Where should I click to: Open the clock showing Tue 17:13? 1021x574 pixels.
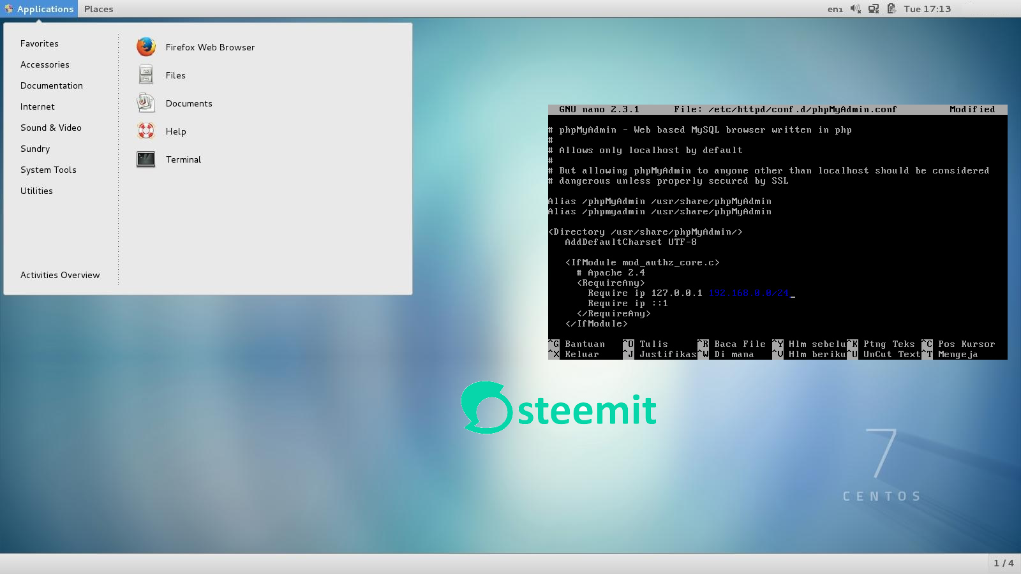pos(927,9)
